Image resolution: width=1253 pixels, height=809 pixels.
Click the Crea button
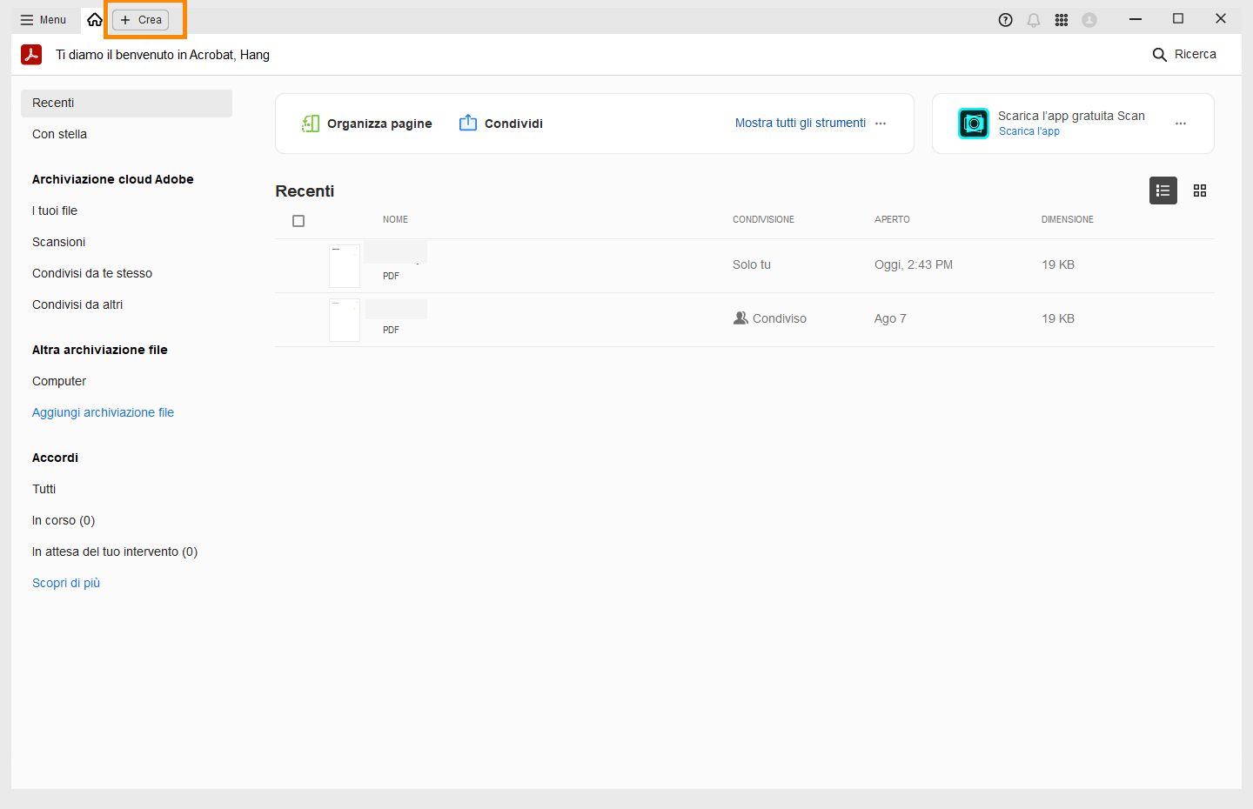[x=141, y=20]
